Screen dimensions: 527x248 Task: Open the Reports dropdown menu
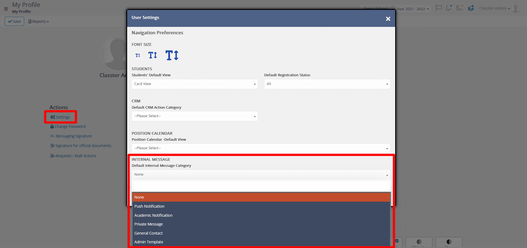pyautogui.click(x=38, y=21)
